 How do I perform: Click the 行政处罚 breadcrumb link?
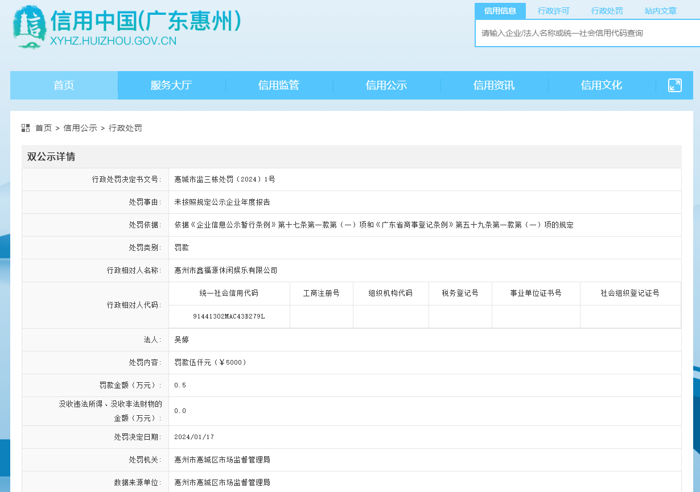click(x=125, y=128)
